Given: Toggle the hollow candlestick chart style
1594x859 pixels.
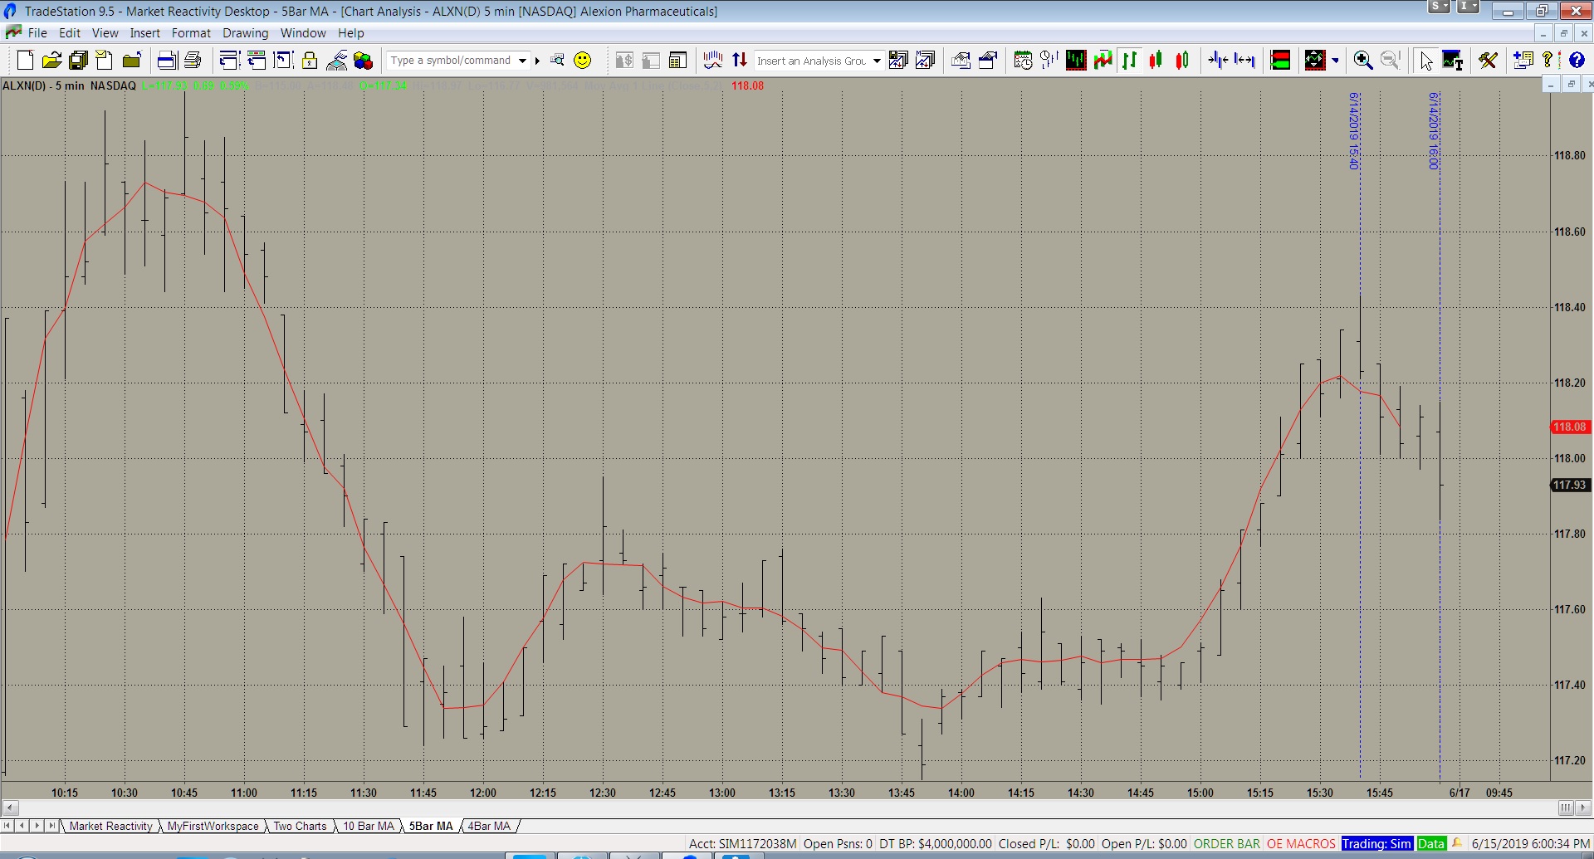Looking at the screenshot, I should [1182, 60].
